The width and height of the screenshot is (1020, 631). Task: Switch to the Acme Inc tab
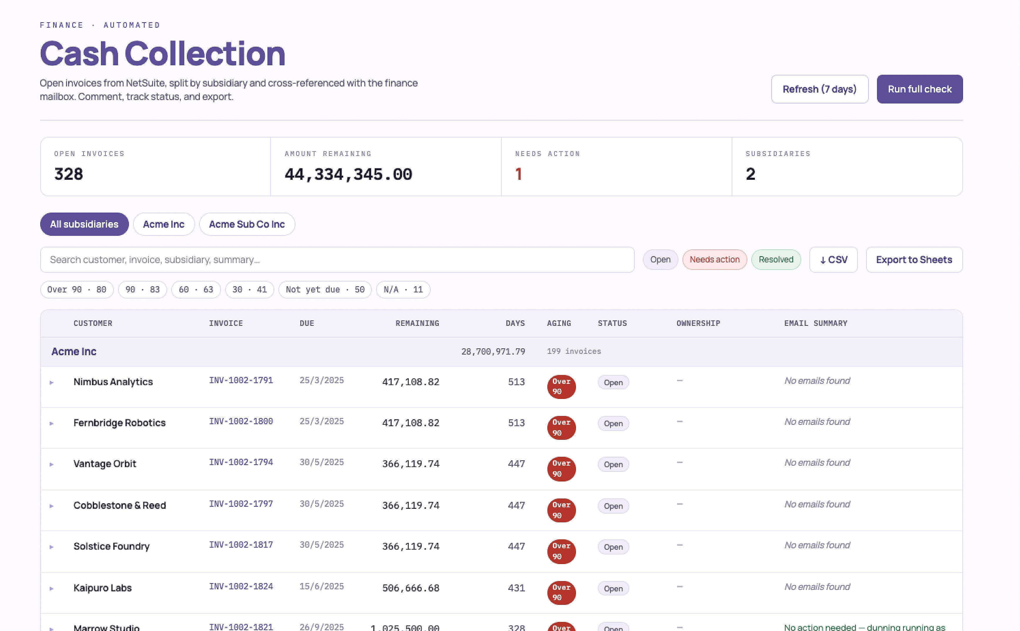point(164,224)
